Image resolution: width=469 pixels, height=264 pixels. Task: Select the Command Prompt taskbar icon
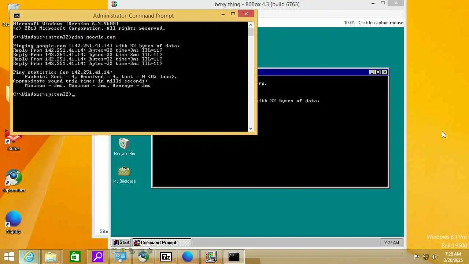tap(234, 257)
